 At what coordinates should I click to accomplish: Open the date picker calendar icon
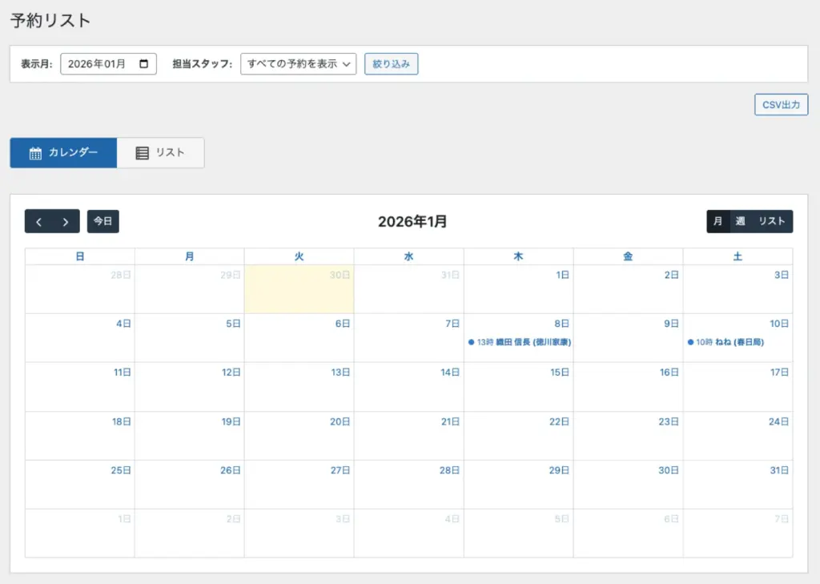pyautogui.click(x=144, y=64)
